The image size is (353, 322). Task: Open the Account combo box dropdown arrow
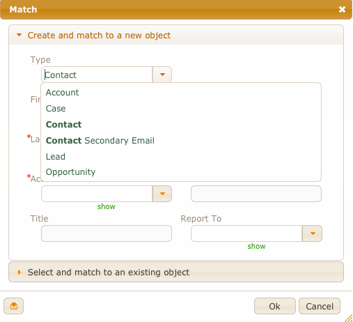coord(162,194)
